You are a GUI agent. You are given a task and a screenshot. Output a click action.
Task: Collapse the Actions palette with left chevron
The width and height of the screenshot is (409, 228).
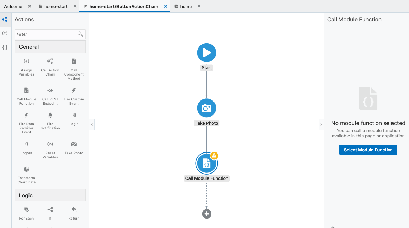coord(92,125)
